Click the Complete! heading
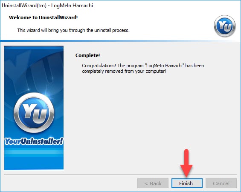The height and width of the screenshot is (192, 241). coord(87,55)
